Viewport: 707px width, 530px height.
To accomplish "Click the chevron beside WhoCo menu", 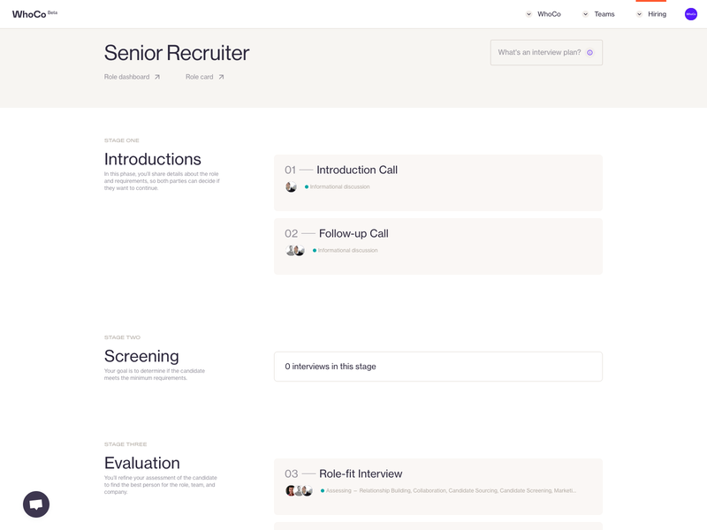I will coord(528,14).
